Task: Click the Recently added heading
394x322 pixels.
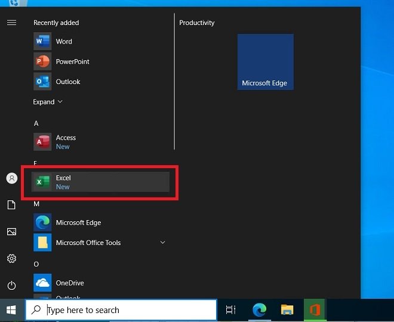Action: (56, 23)
